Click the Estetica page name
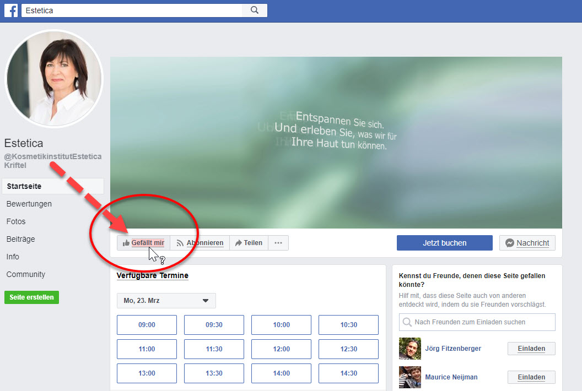This screenshot has height=391, width=582. coord(24,143)
